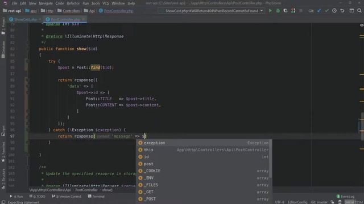Viewport: 364px width, 204px height.
Task: Click the EditorConfig status bar widget
Action: pos(297,202)
